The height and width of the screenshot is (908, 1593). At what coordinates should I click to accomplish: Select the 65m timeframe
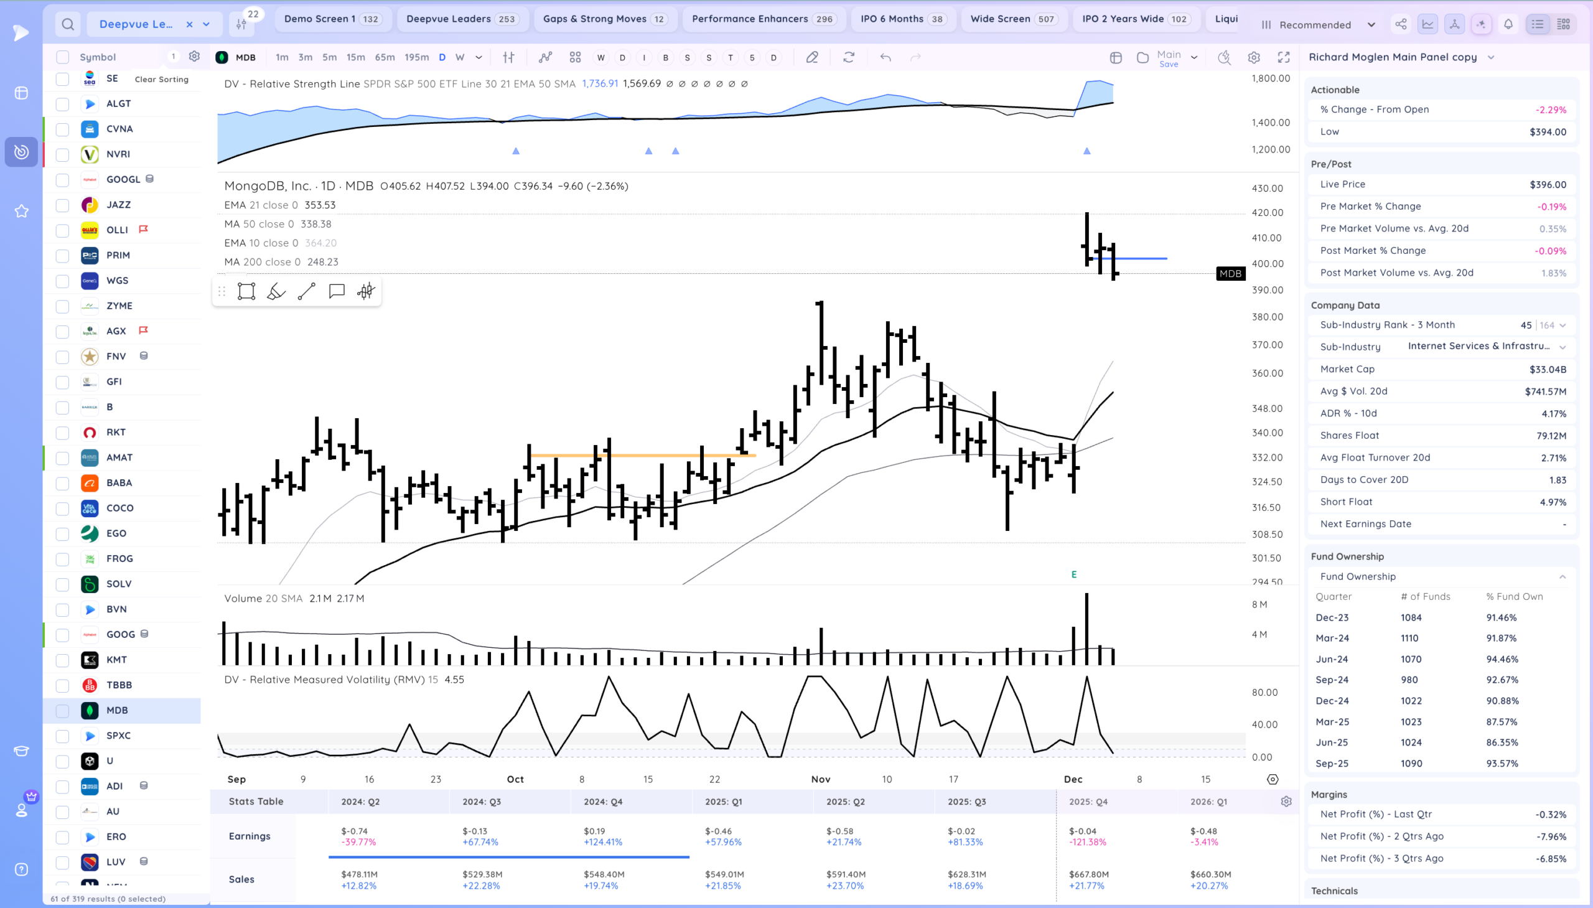point(384,57)
